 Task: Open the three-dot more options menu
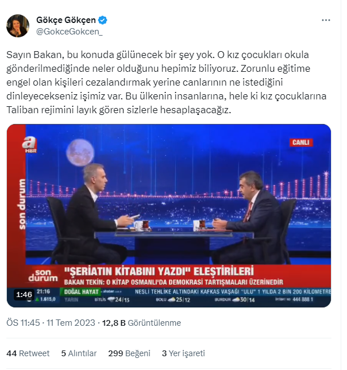pos(326,20)
